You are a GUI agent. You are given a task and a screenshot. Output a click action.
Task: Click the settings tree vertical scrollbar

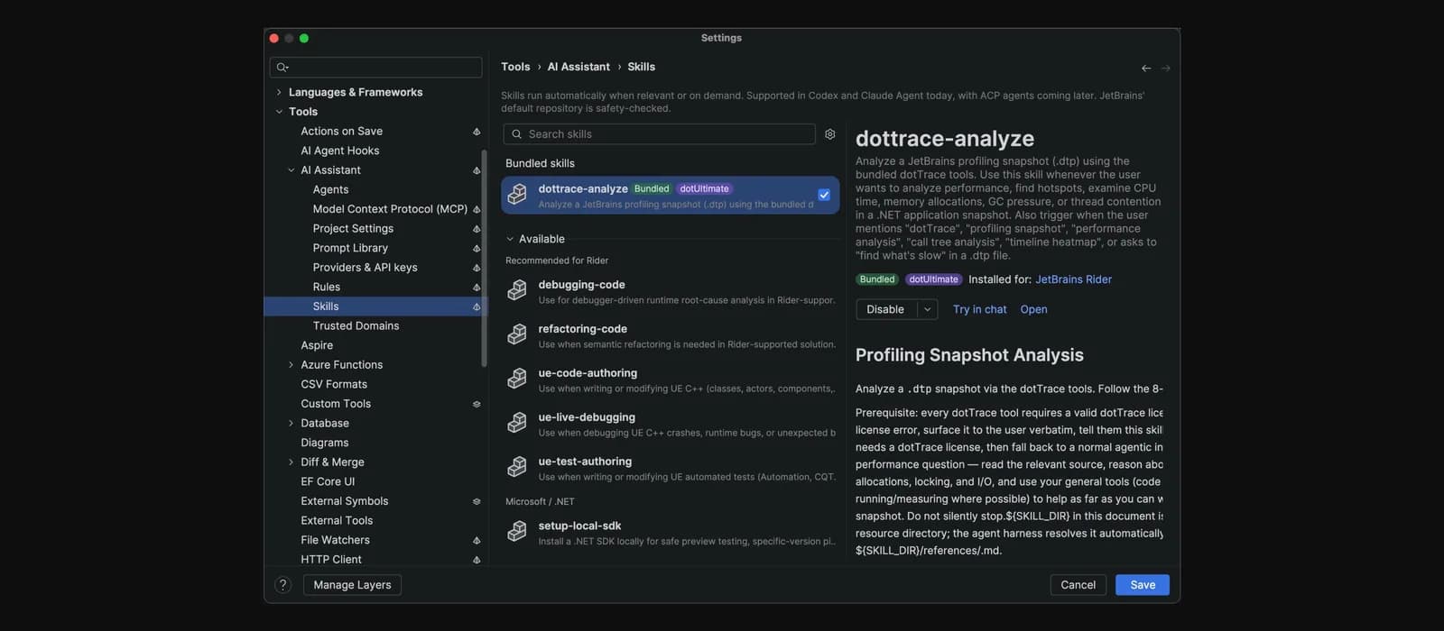[x=484, y=260]
